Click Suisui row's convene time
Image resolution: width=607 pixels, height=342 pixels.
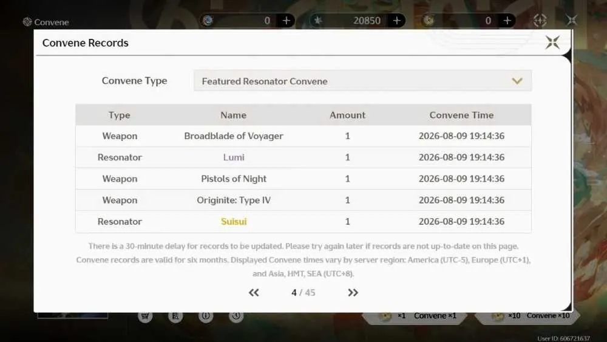coord(461,222)
